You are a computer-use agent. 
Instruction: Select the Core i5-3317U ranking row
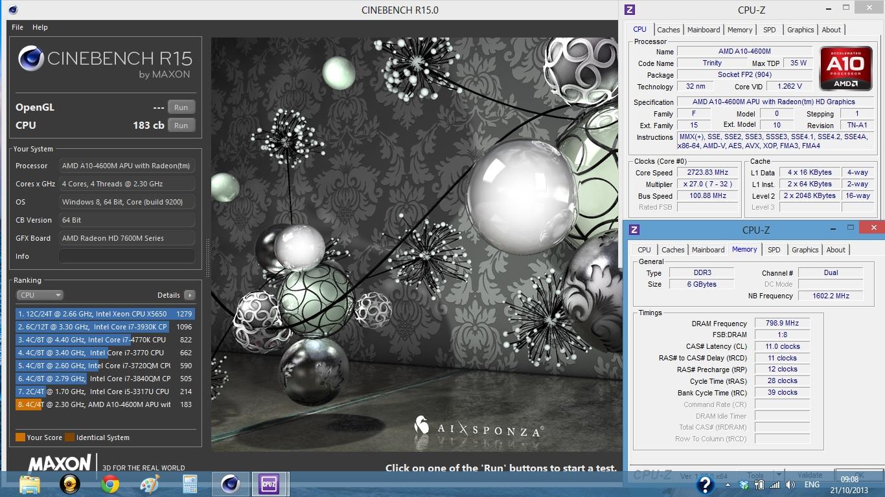(x=105, y=392)
